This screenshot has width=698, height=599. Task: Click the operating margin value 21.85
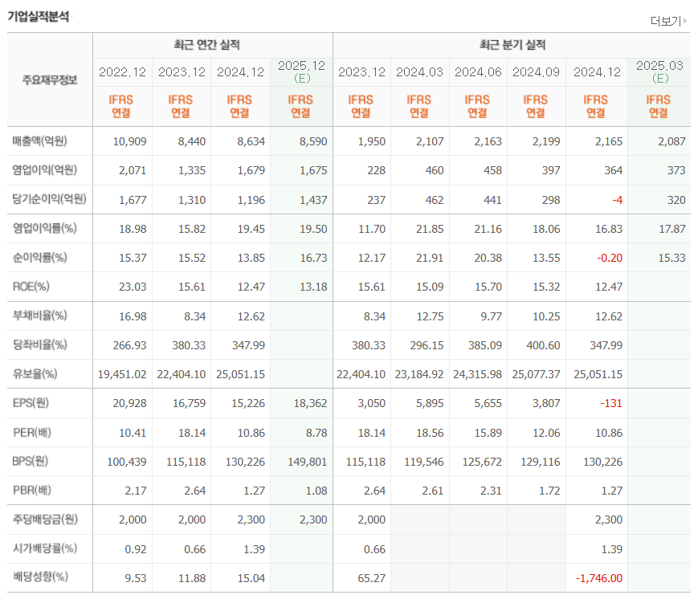tap(430, 229)
